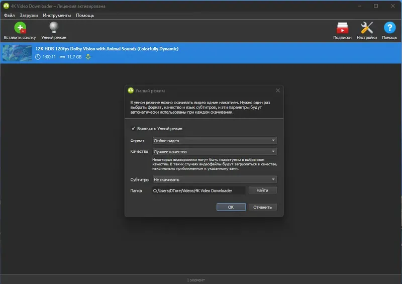402x284 pixels.
Task: Click the Help (Помощь) question mark icon
Action: pyautogui.click(x=389, y=28)
